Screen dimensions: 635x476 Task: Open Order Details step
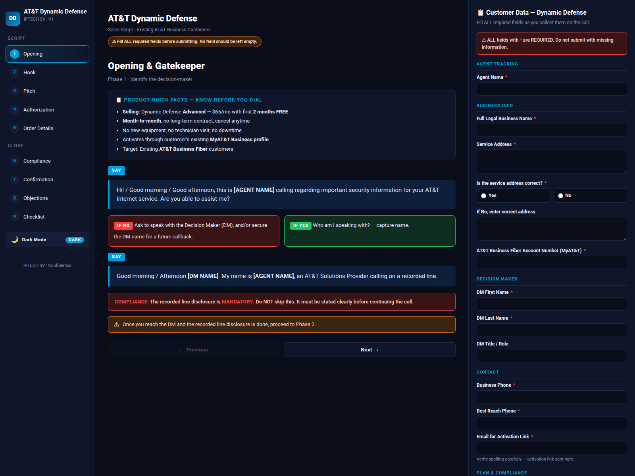pos(47,129)
